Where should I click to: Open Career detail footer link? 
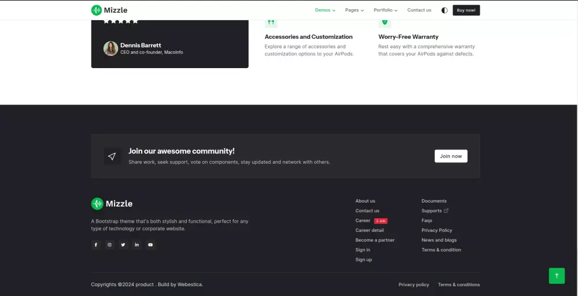click(x=369, y=230)
